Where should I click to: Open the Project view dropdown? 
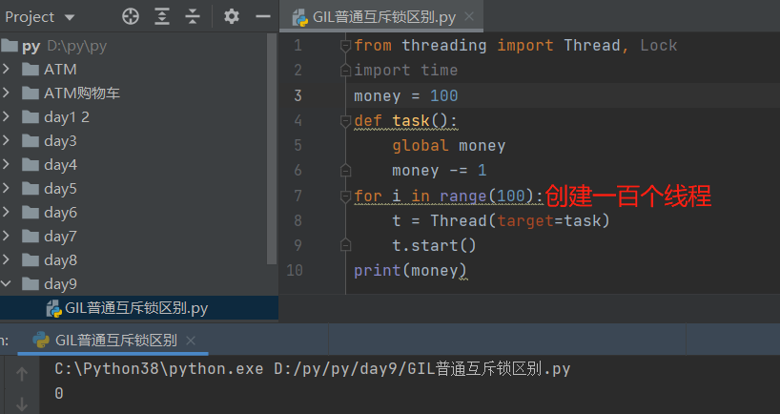[70, 17]
